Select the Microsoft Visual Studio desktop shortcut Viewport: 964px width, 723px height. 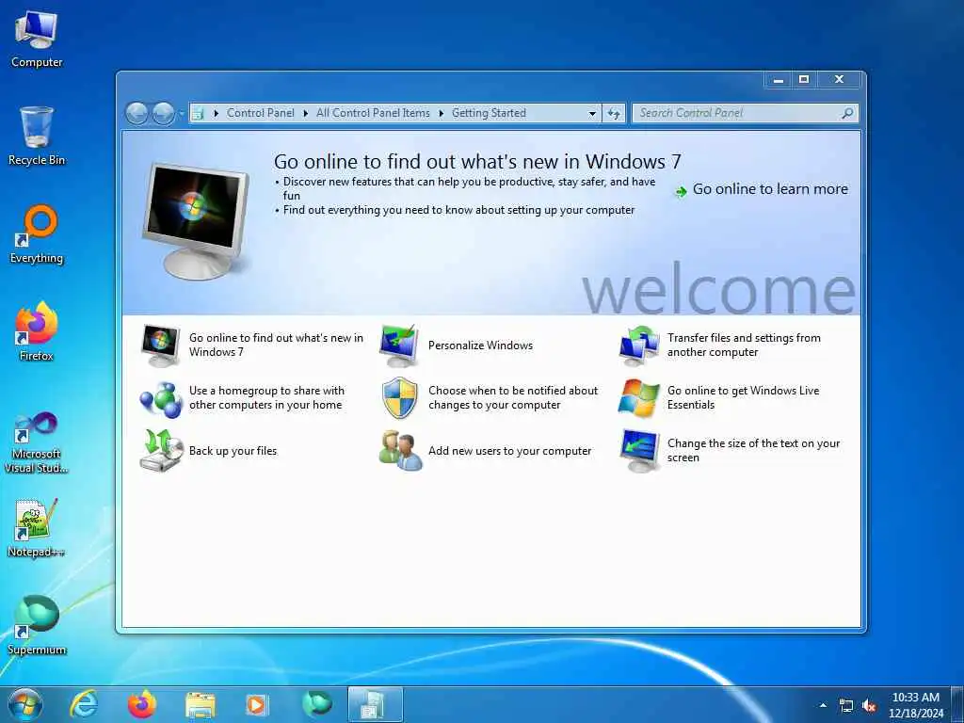click(37, 442)
